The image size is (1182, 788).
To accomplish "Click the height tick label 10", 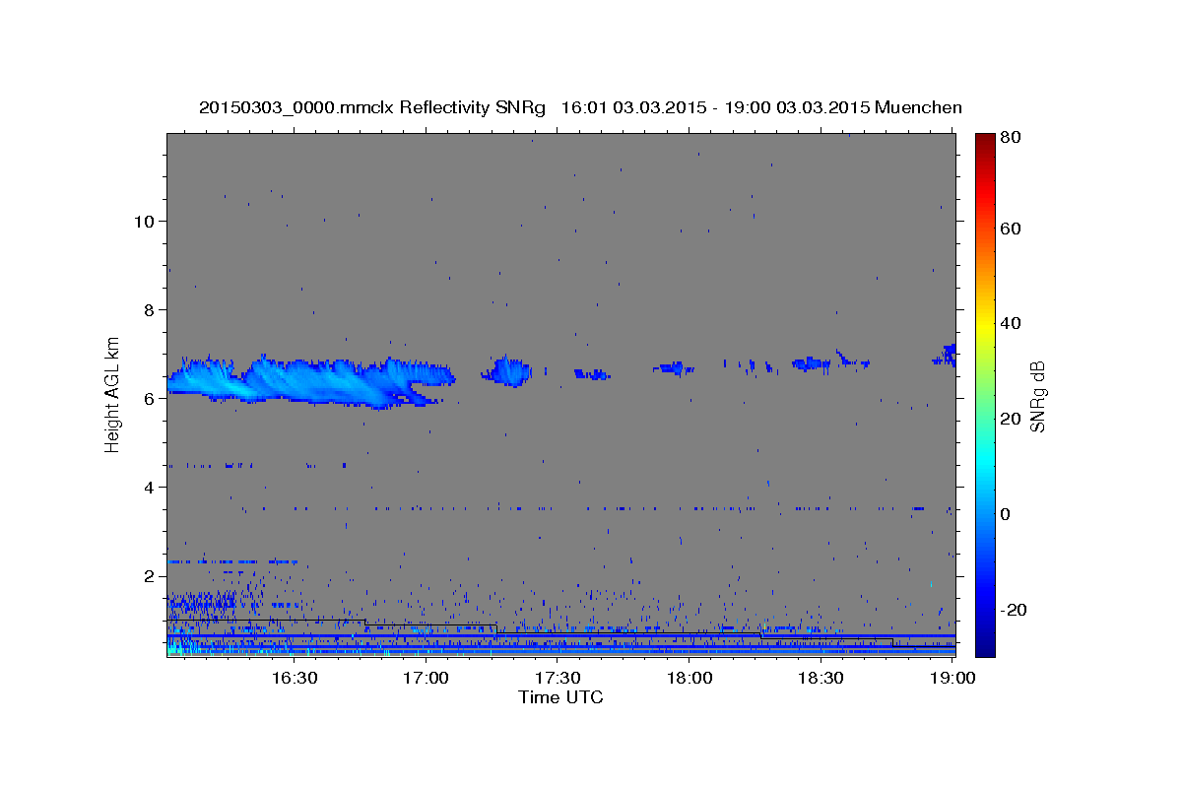I will click(x=145, y=221).
